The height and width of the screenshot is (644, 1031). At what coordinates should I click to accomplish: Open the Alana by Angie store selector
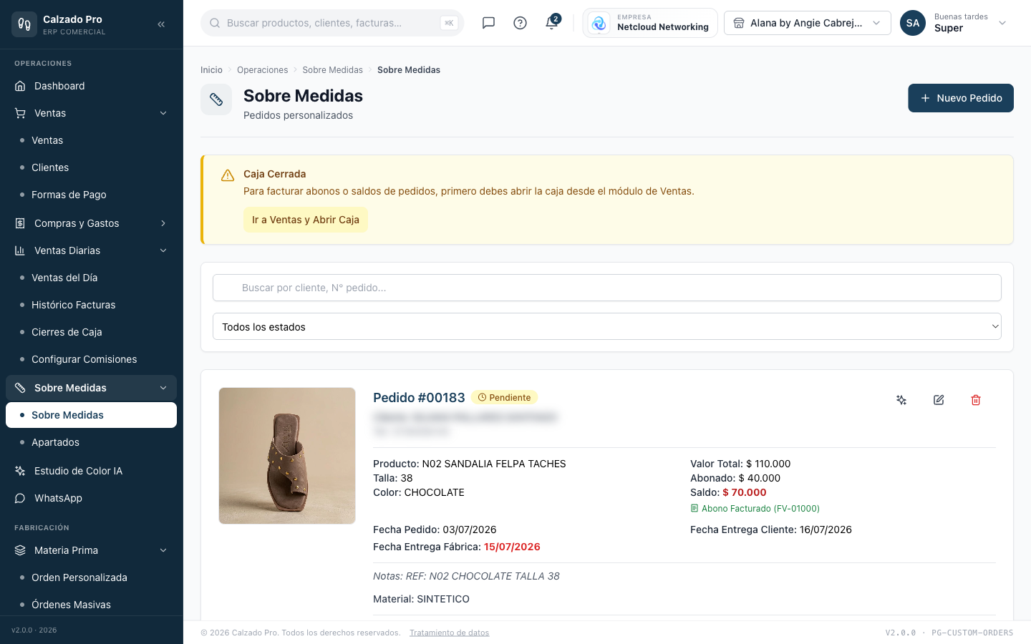[808, 23]
